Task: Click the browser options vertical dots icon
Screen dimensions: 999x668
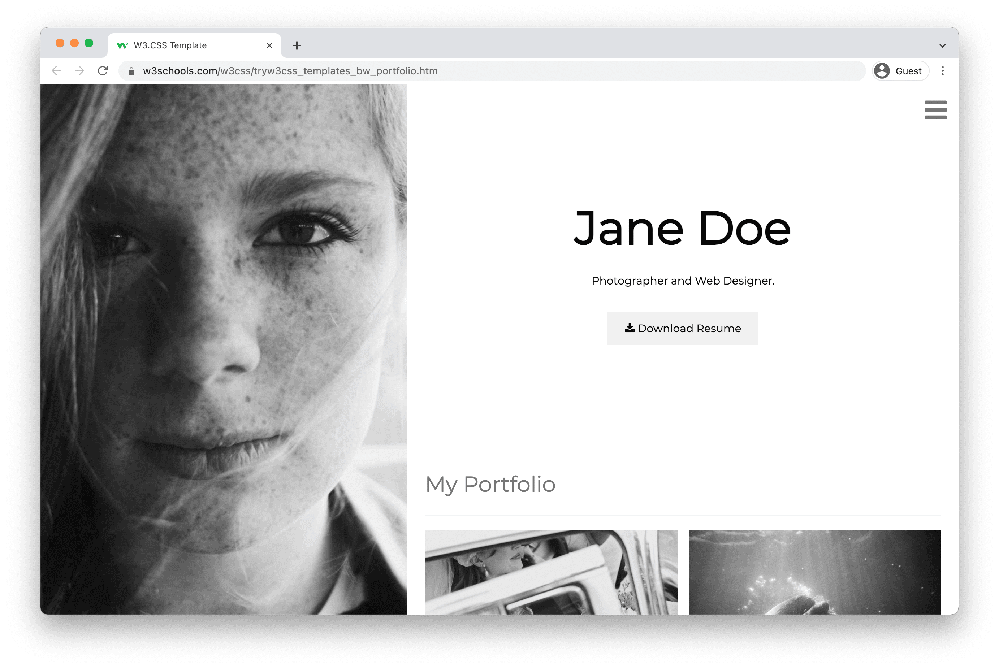Action: click(942, 71)
